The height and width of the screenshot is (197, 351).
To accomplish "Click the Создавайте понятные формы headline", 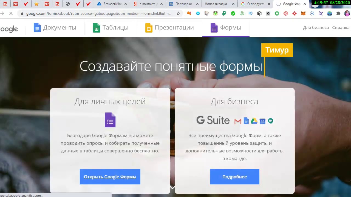I will pyautogui.click(x=171, y=66).
